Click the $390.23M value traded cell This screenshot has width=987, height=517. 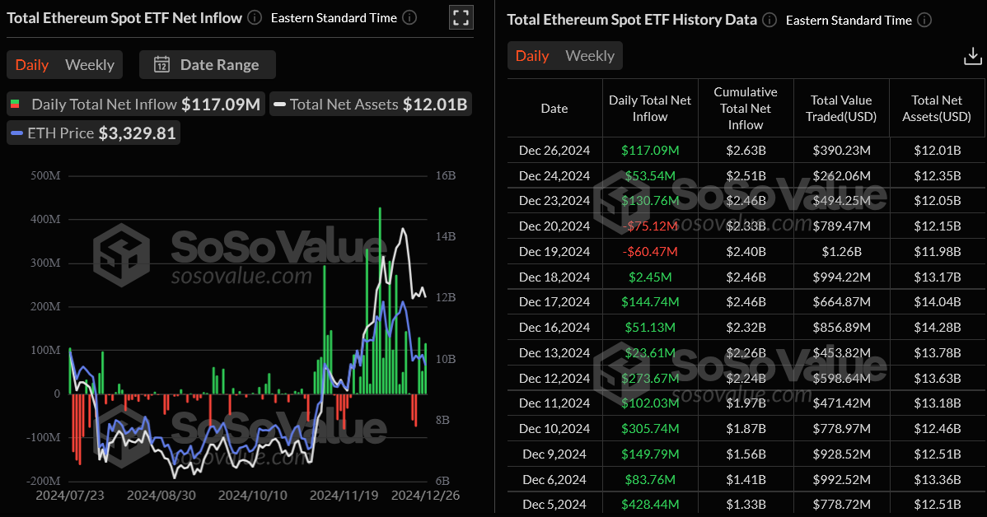[x=842, y=151]
